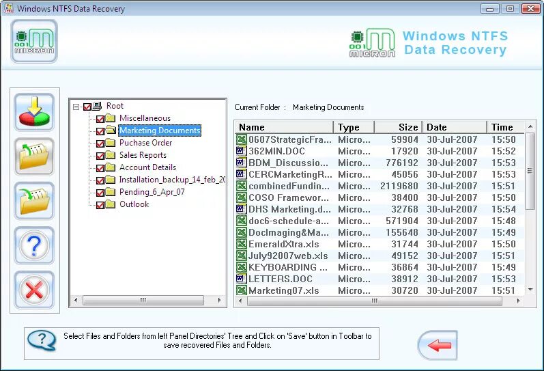Viewport: 544px width, 371px height.
Task: Maximize the Windows NTFS Data Recovery window
Action: [510, 9]
